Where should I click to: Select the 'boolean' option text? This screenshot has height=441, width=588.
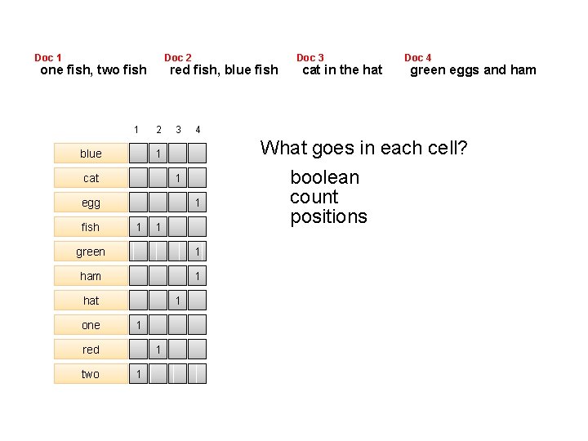click(x=324, y=177)
